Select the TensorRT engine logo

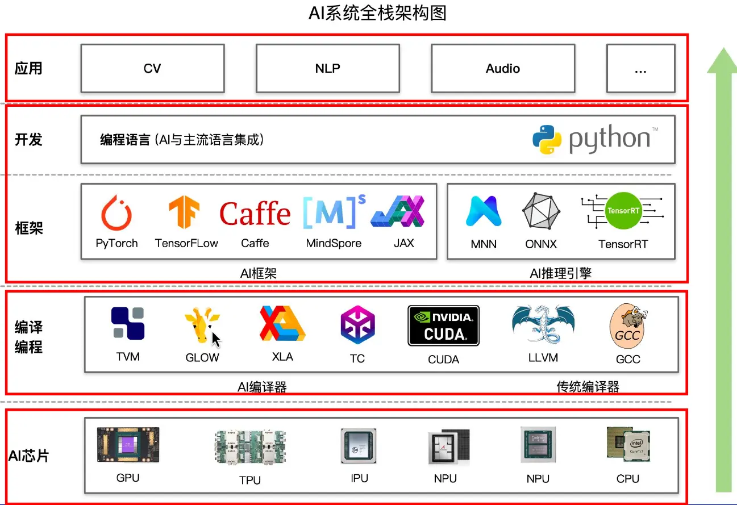point(623,210)
